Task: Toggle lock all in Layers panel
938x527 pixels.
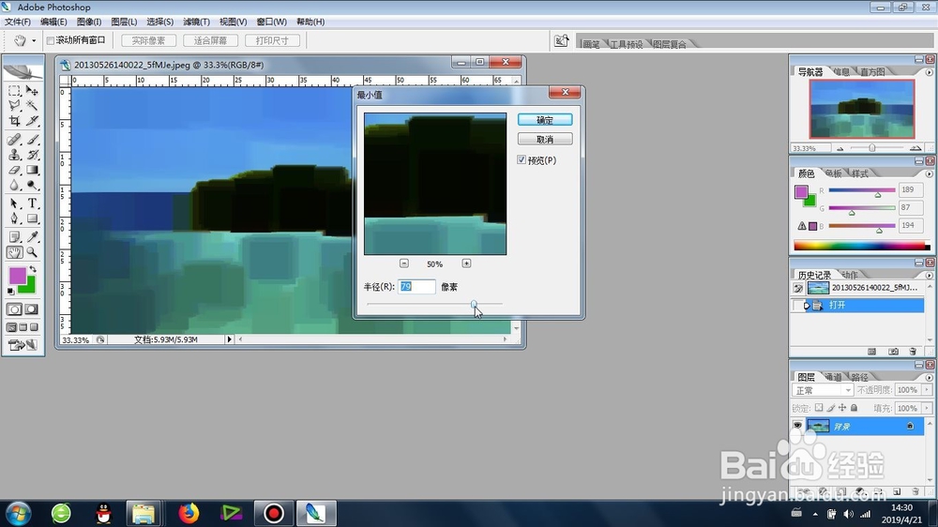Action: coord(855,407)
